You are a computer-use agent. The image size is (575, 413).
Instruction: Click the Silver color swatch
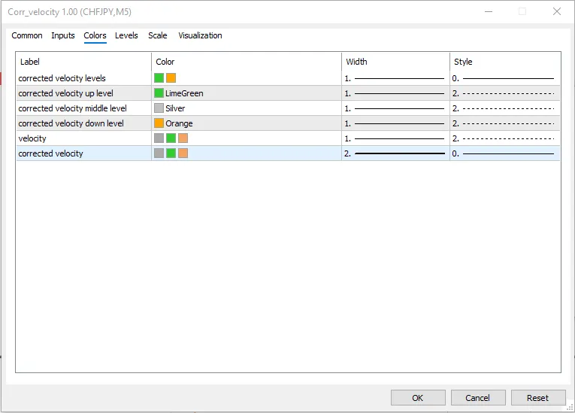(159, 108)
